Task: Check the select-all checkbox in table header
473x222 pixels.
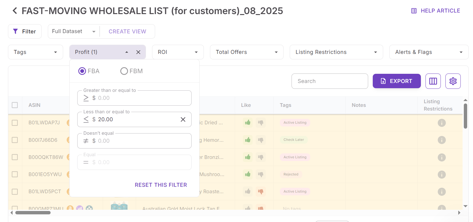Action: point(15,105)
